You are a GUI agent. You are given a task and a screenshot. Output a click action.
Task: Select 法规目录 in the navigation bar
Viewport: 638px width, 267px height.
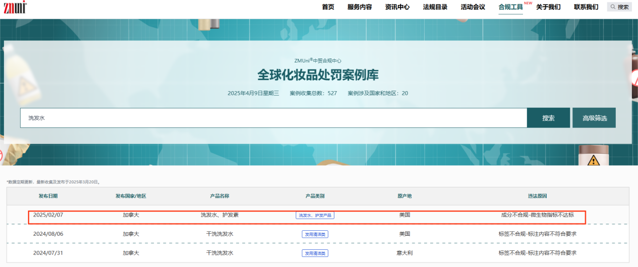(x=435, y=7)
